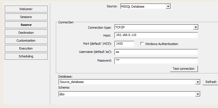Click the Host input field
This screenshot has width=218, height=108.
(x=156, y=35)
